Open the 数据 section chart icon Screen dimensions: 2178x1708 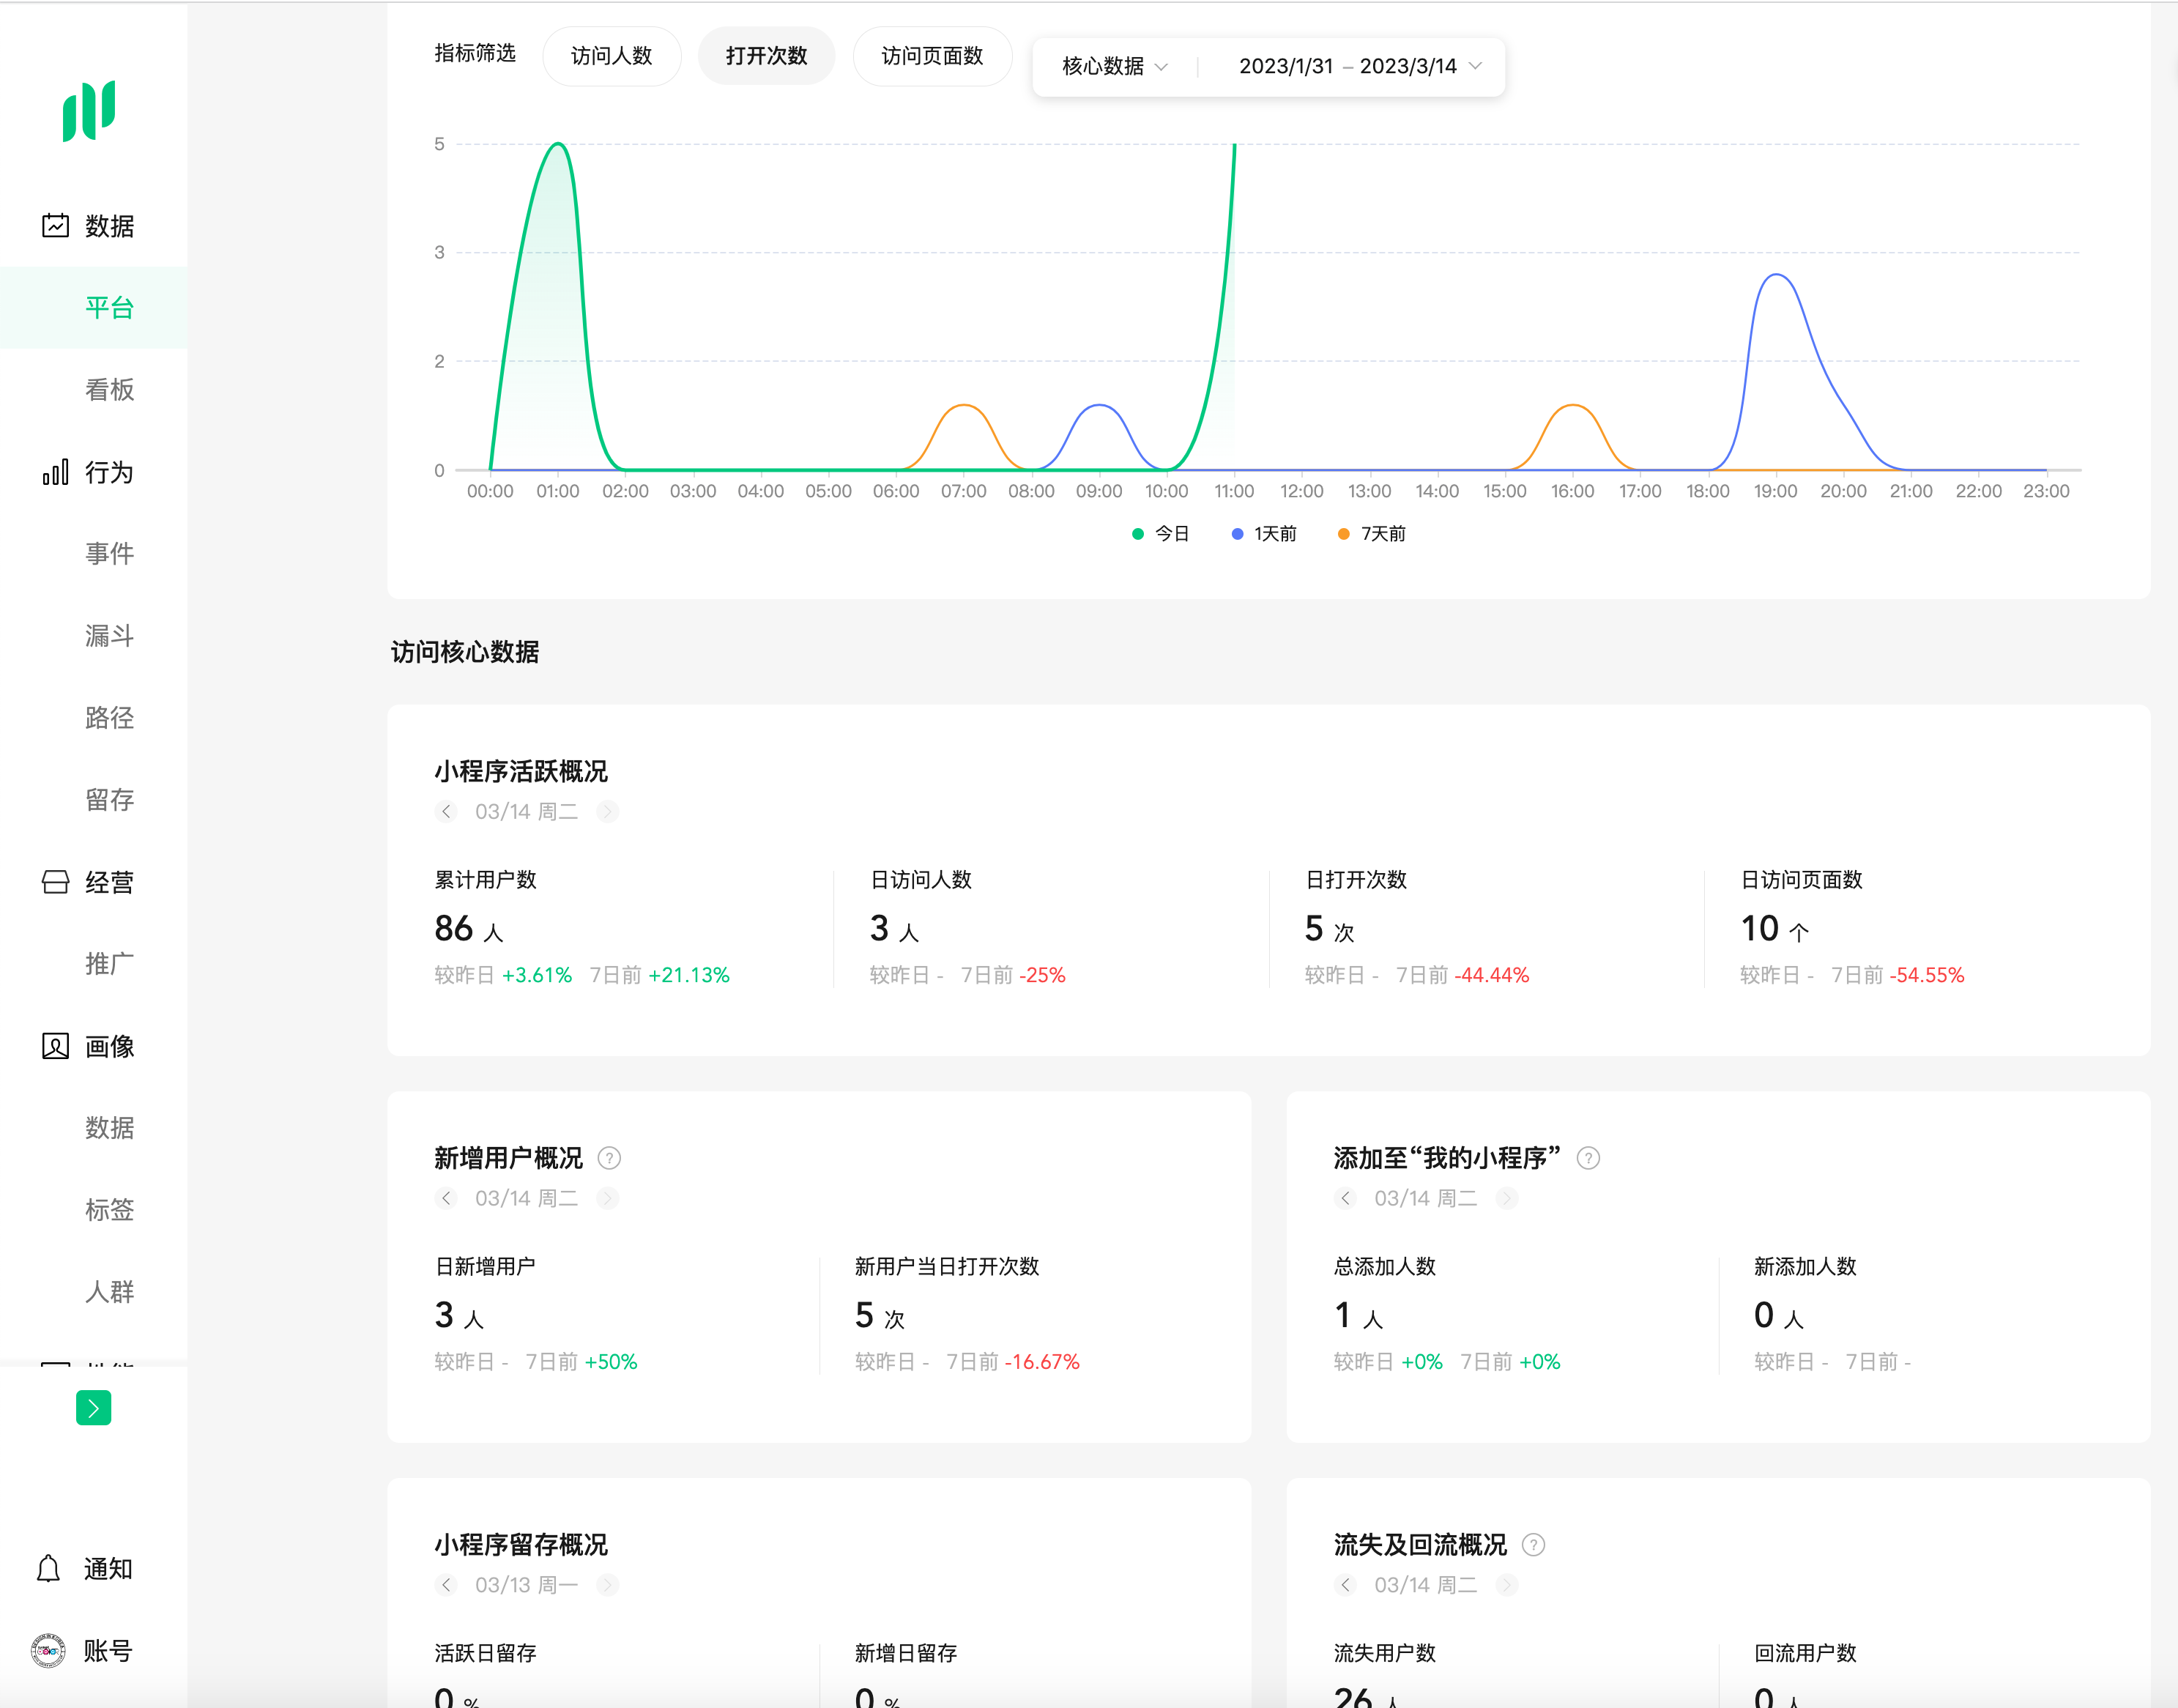pyautogui.click(x=55, y=226)
